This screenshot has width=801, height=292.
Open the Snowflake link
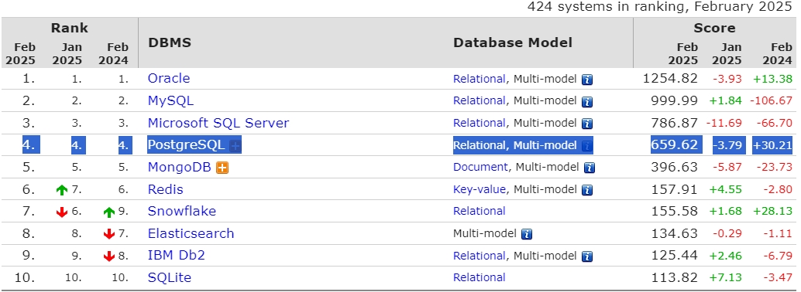(x=182, y=211)
